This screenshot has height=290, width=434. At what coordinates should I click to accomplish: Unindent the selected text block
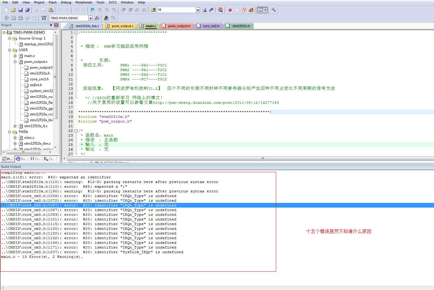click(130, 10)
